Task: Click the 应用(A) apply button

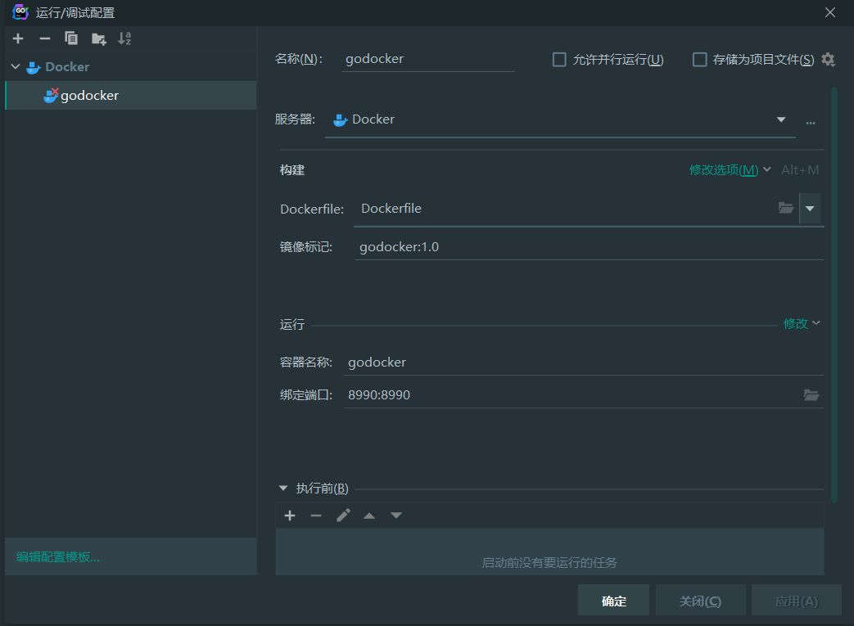Action: (x=796, y=601)
